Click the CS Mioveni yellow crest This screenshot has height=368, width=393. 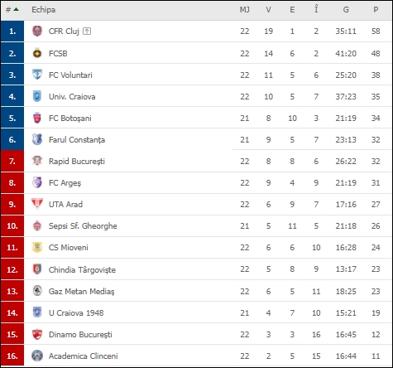[37, 247]
